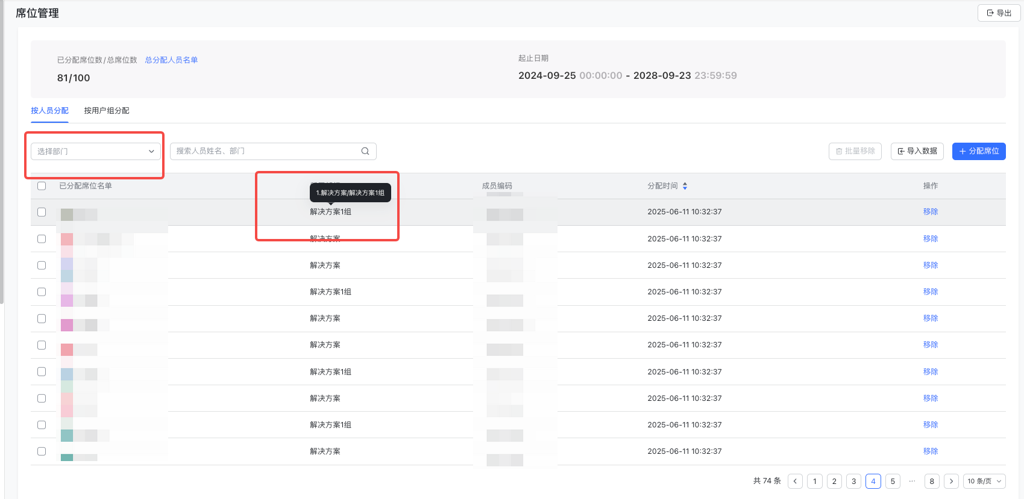Click the 导入数据 button

click(917, 151)
